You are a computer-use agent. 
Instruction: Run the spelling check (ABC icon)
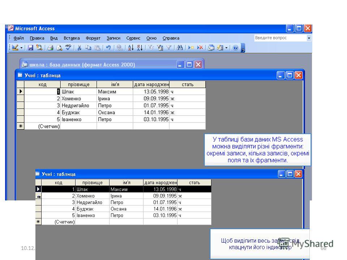(68, 48)
